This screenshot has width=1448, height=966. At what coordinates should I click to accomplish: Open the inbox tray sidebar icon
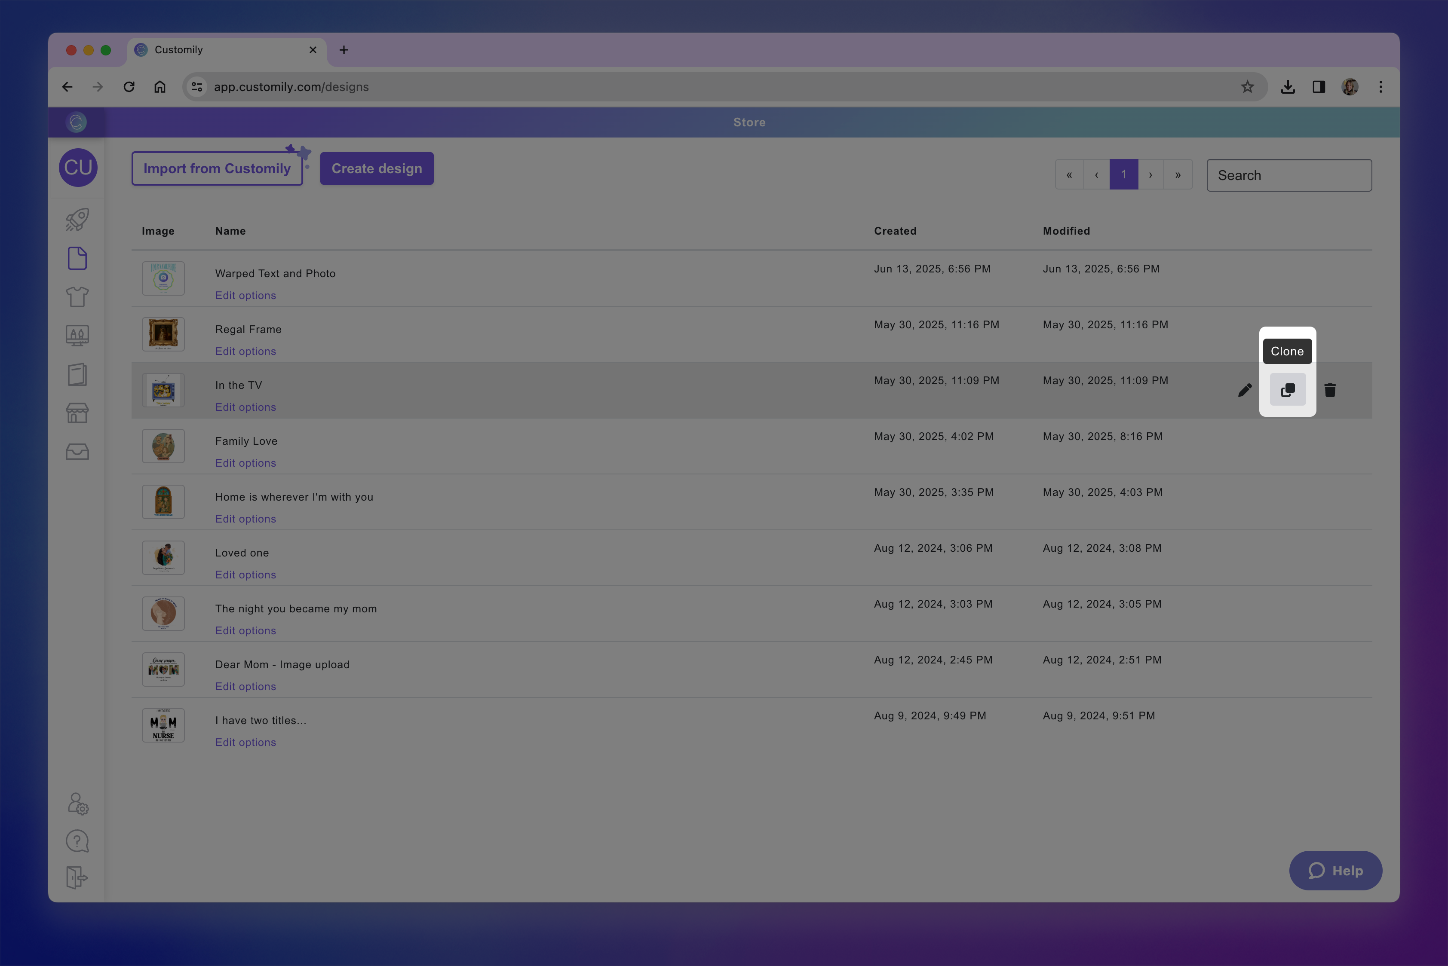[x=77, y=452]
